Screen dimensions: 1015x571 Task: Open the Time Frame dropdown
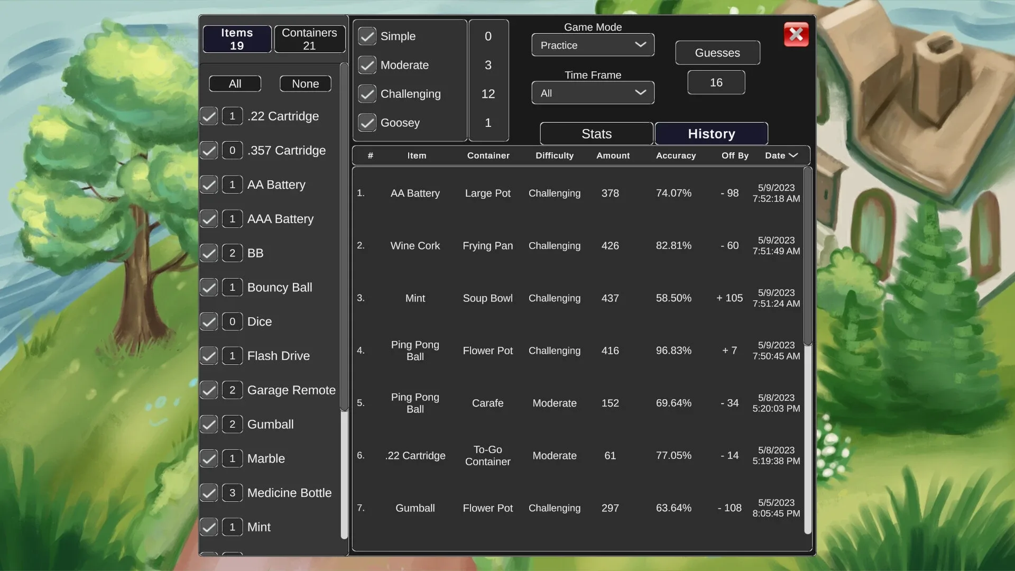(x=592, y=93)
